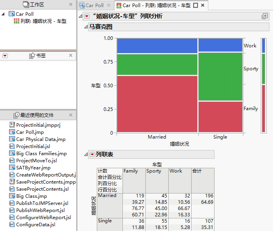Close the contingency analysis tab
273x231 pixels.
[x=203, y=5]
